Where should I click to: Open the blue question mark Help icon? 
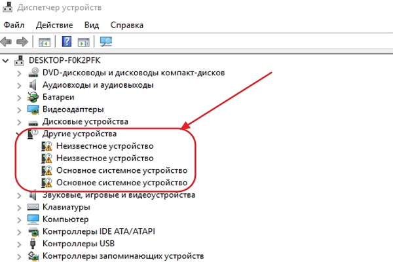point(67,41)
